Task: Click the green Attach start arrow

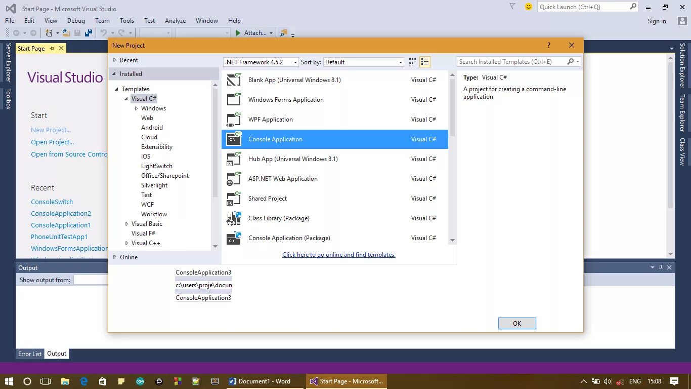Action: pos(238,33)
